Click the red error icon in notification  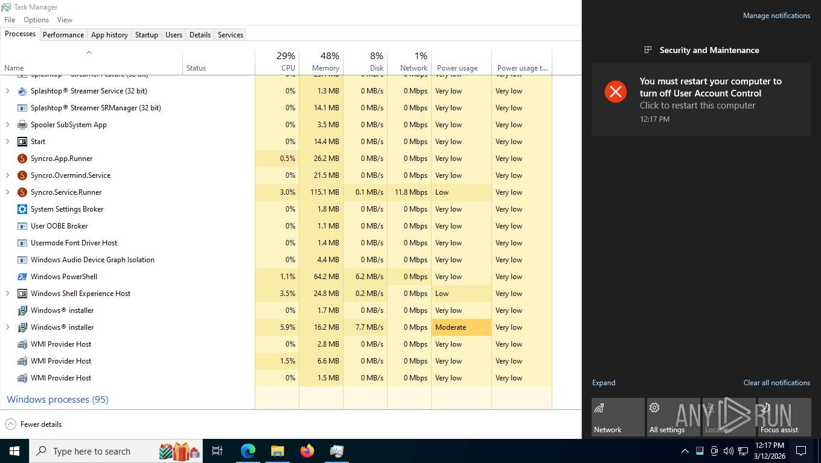pos(616,92)
